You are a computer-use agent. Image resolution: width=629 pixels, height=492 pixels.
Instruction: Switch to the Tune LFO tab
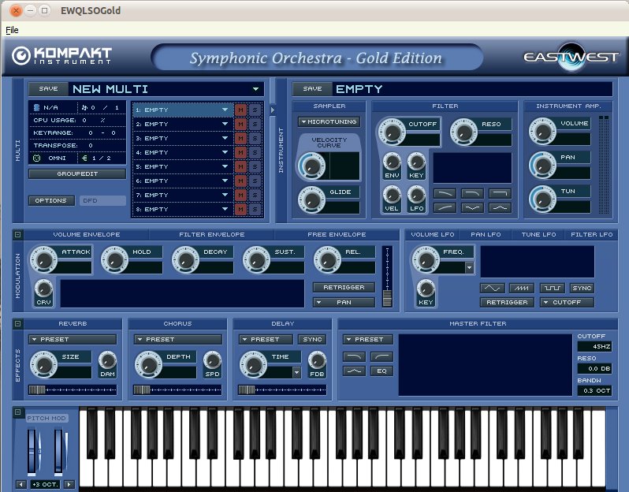[x=538, y=234]
